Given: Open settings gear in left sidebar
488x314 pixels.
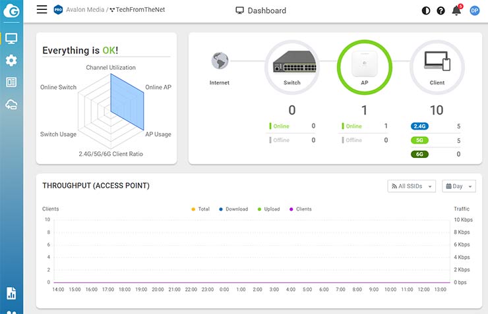Looking at the screenshot, I should (11, 61).
